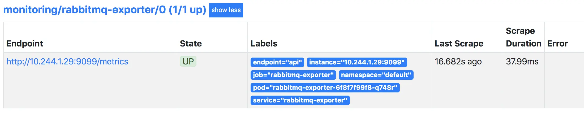Click the Error column header
This screenshot has width=584, height=122.
557,44
